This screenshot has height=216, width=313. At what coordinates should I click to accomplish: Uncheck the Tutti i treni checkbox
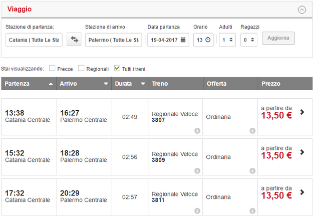117,68
